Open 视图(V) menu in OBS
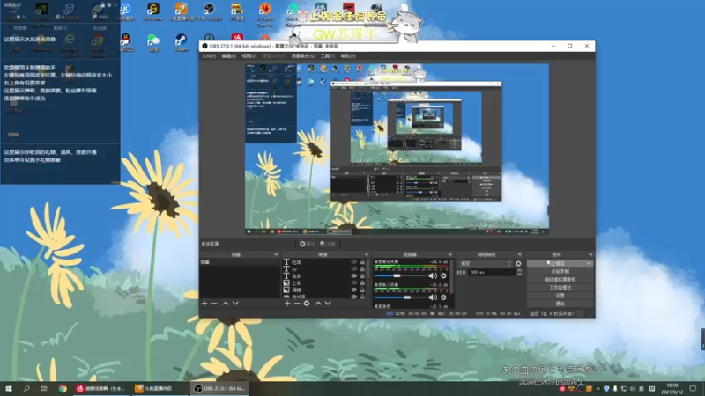Viewport: 705px width, 396px height. (249, 56)
